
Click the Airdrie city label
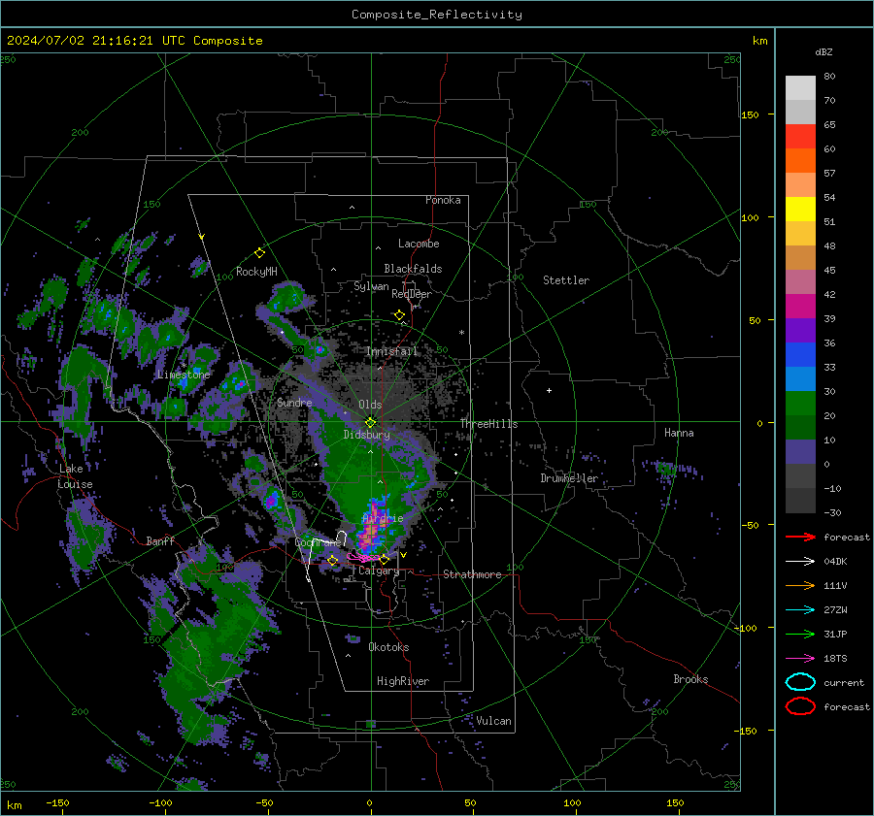coord(383,518)
